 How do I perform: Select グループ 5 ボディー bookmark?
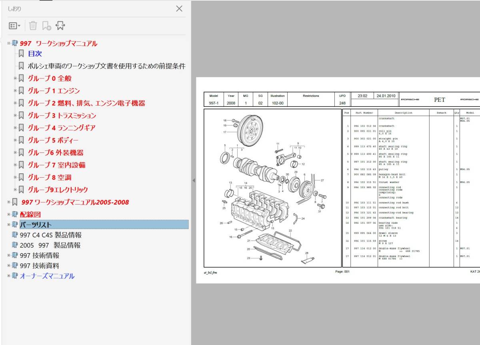53,140
